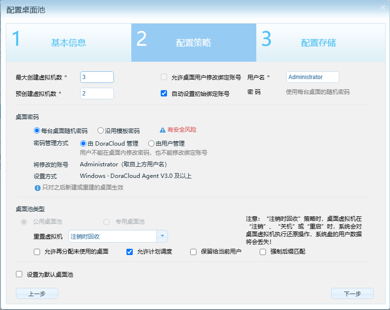Select step 2 配置策略 tab
Screen dimensions: 390x310
pyautogui.click(x=194, y=42)
